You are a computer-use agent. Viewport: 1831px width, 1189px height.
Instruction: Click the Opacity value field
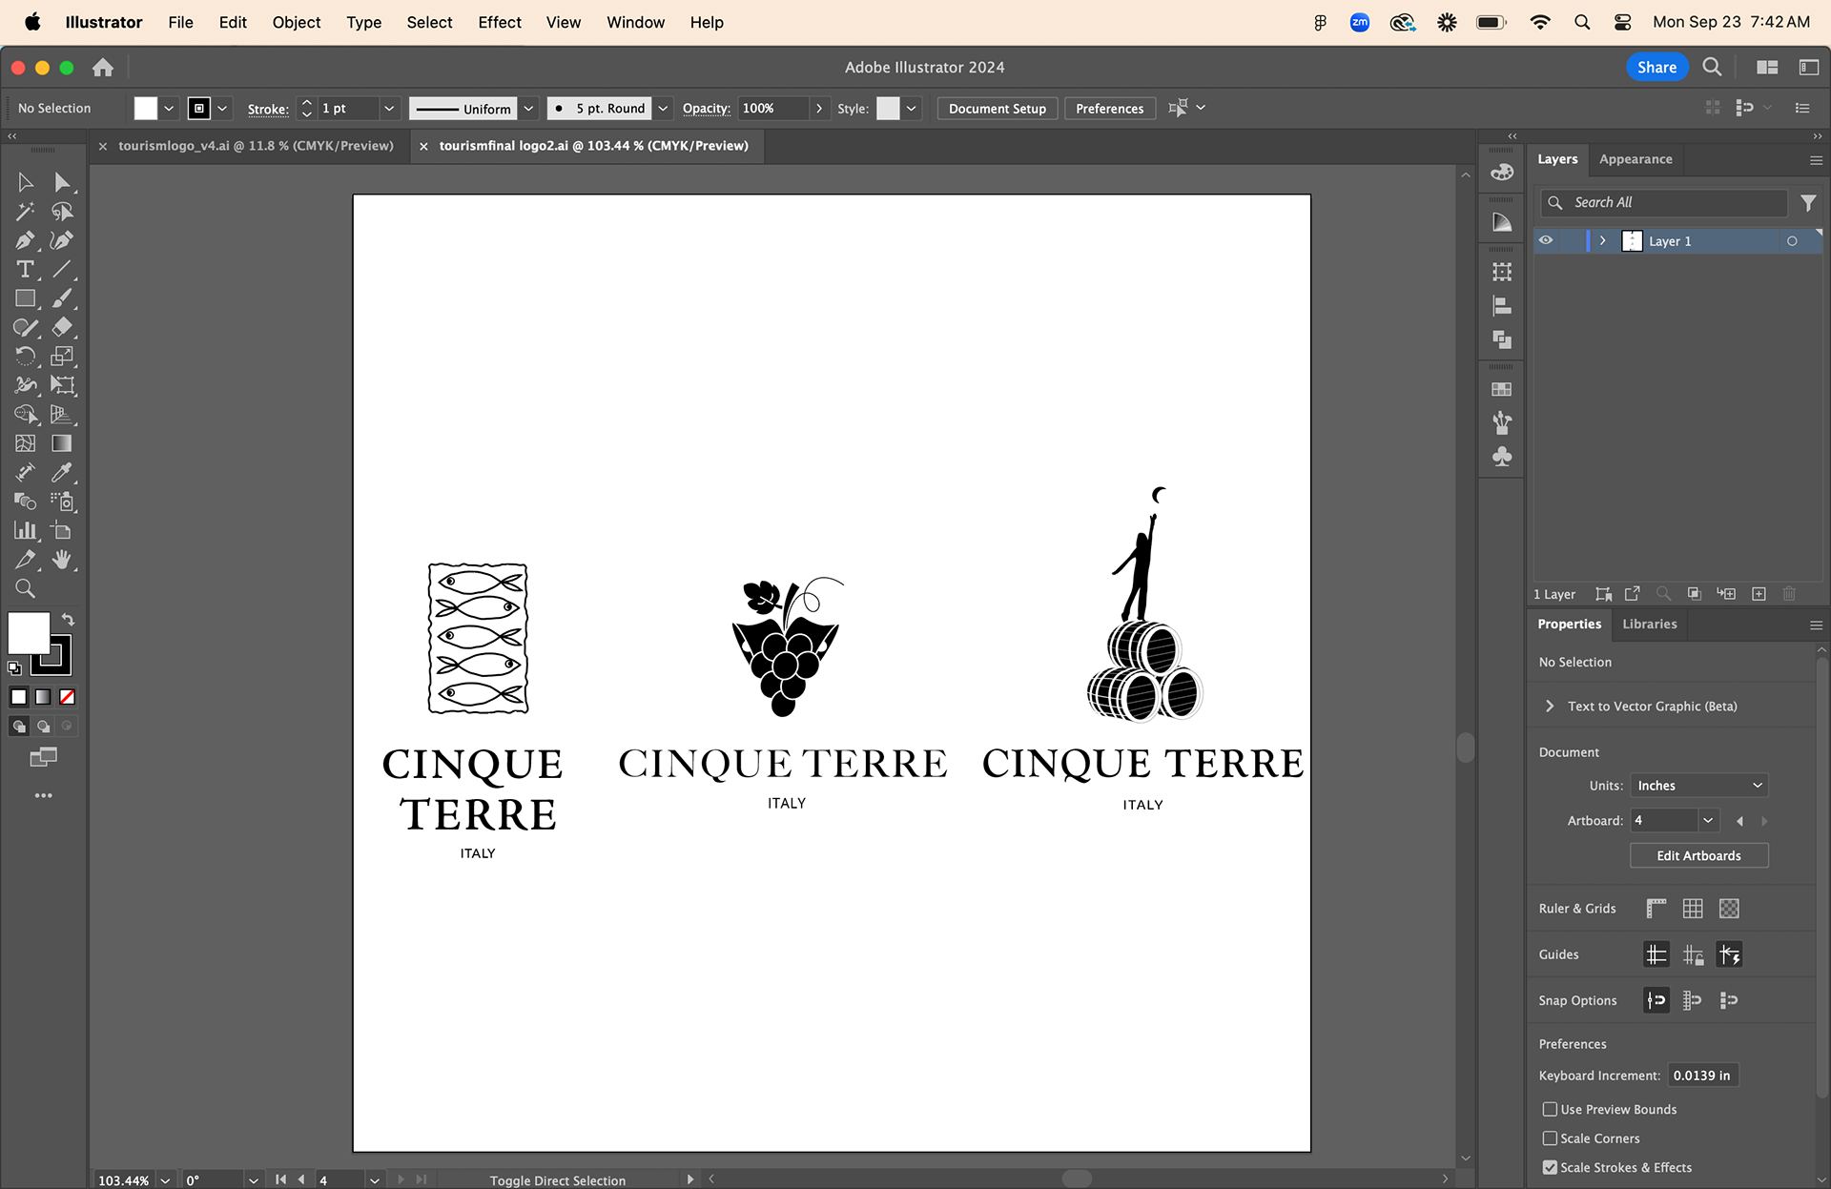(772, 109)
